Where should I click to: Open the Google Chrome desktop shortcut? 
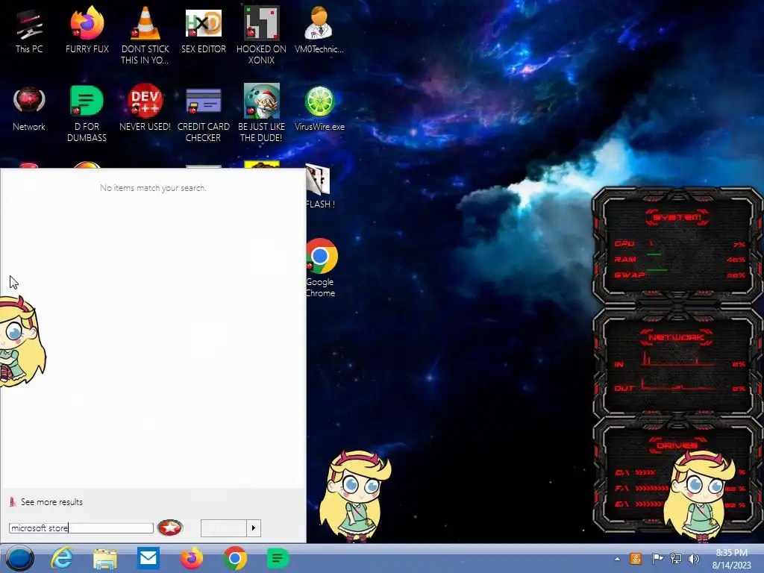[320, 268]
